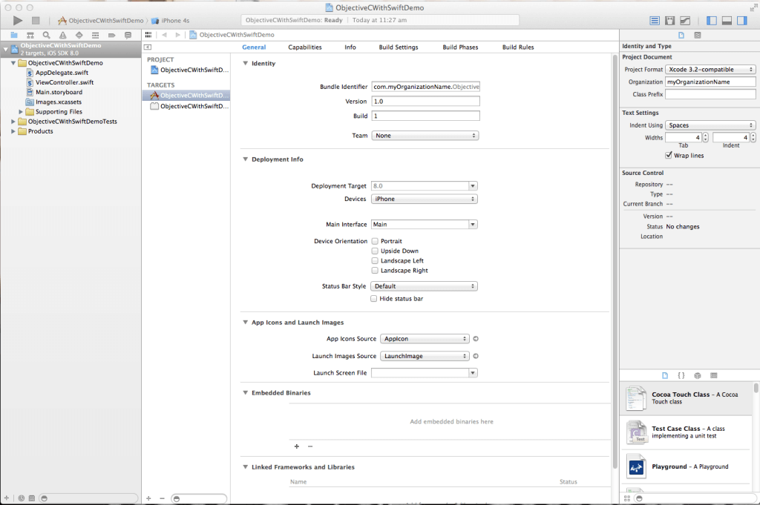Show the File inspector
Viewport: 760px width, 505px height.
681,35
